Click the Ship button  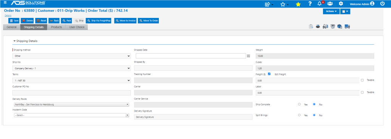pos(79,21)
